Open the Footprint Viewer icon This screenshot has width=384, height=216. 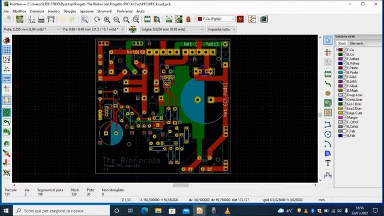[157, 19]
